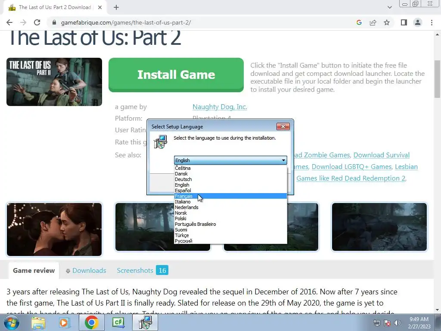
Task: Click the network tray icon
Action: [x=376, y=323]
